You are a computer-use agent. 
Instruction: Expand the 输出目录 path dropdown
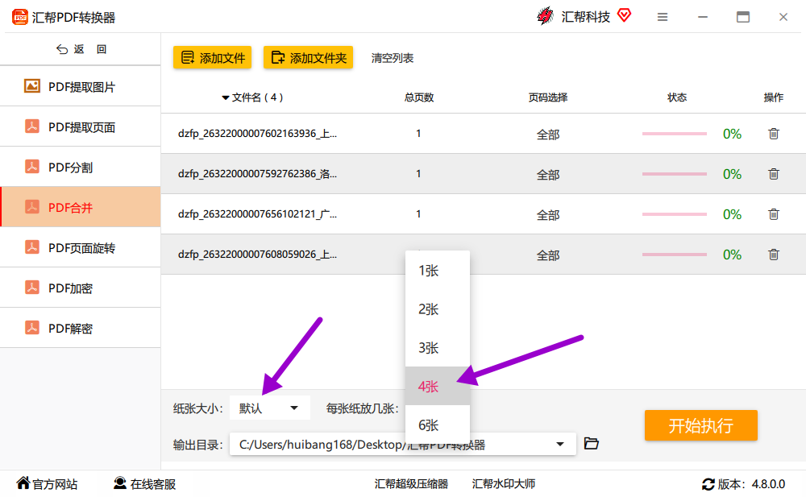[560, 444]
